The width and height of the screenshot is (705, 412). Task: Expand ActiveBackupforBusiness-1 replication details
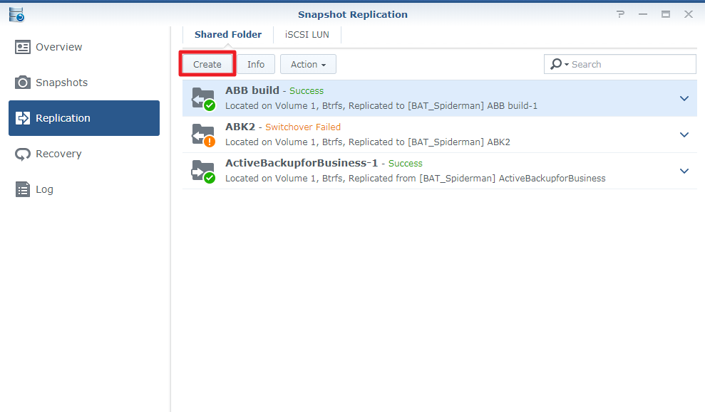point(684,171)
